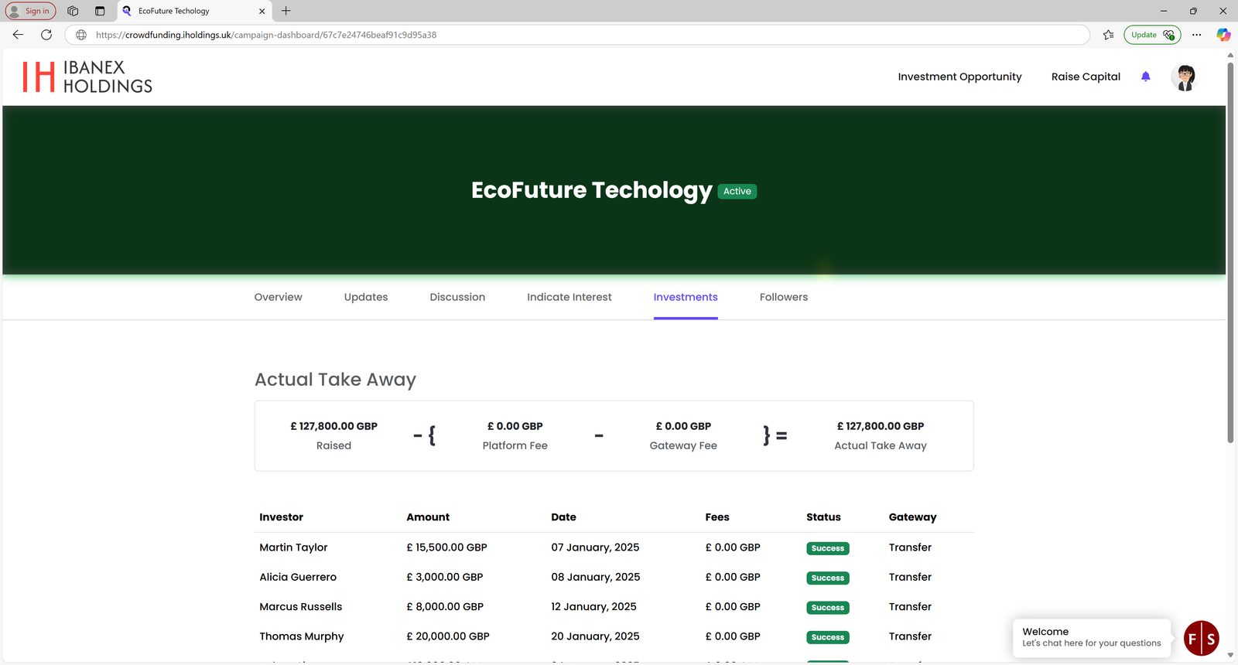Open the FS chat widget icon
This screenshot has width=1238, height=665.
pos(1201,639)
